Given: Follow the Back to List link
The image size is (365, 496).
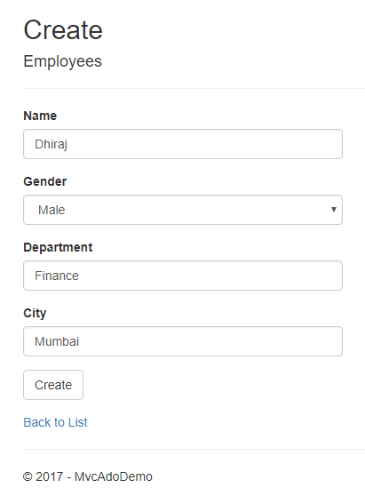Looking at the screenshot, I should tap(55, 422).
